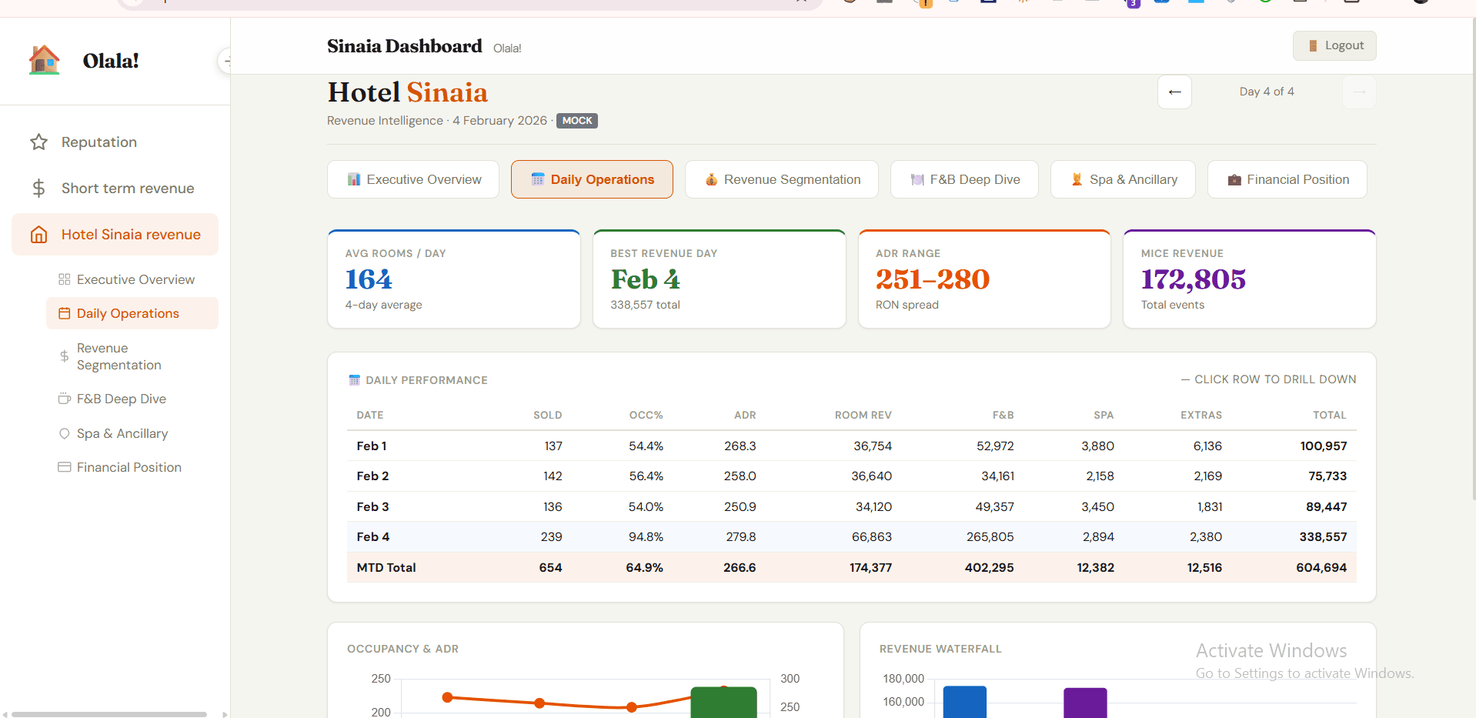1476x718 pixels.
Task: Click the door icon on Logout button
Action: pyautogui.click(x=1313, y=46)
